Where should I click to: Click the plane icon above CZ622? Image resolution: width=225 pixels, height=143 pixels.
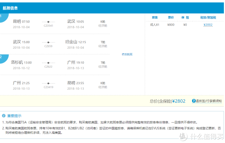pos(48,63)
